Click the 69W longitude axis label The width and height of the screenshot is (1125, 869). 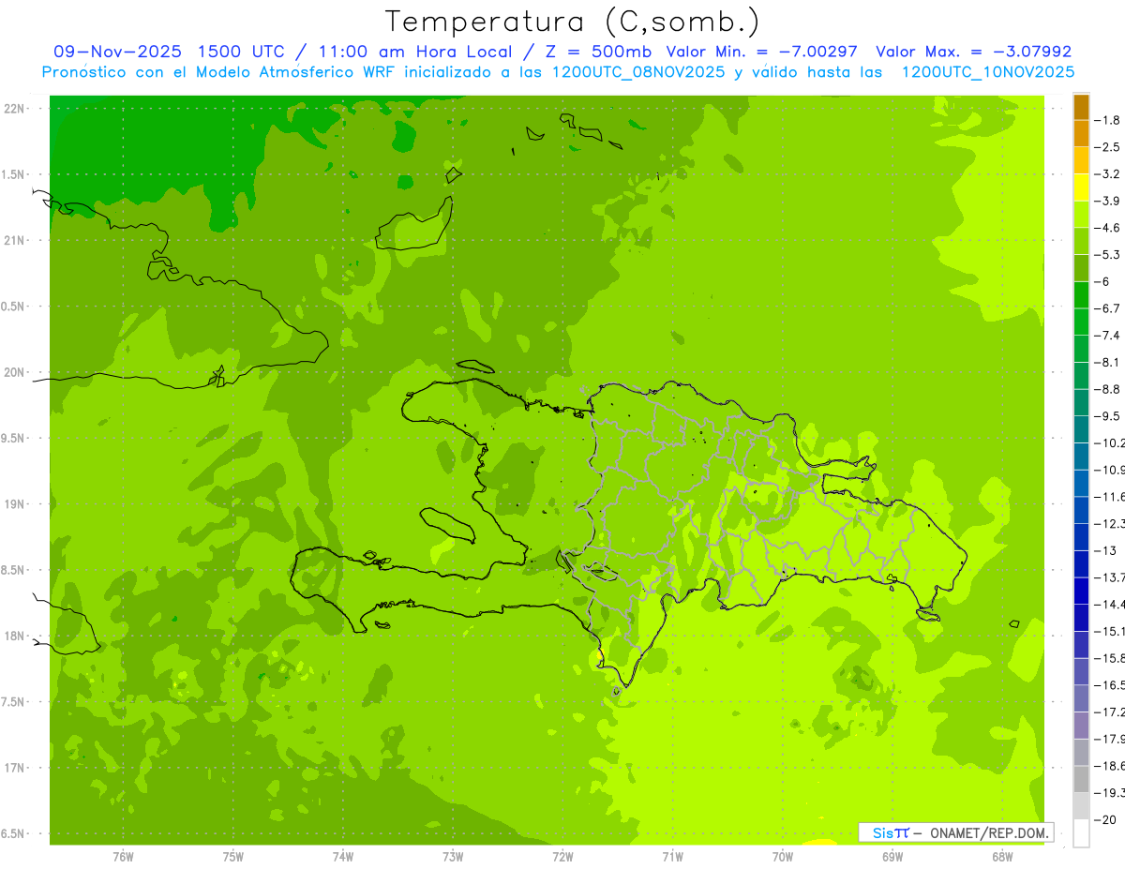pyautogui.click(x=892, y=857)
